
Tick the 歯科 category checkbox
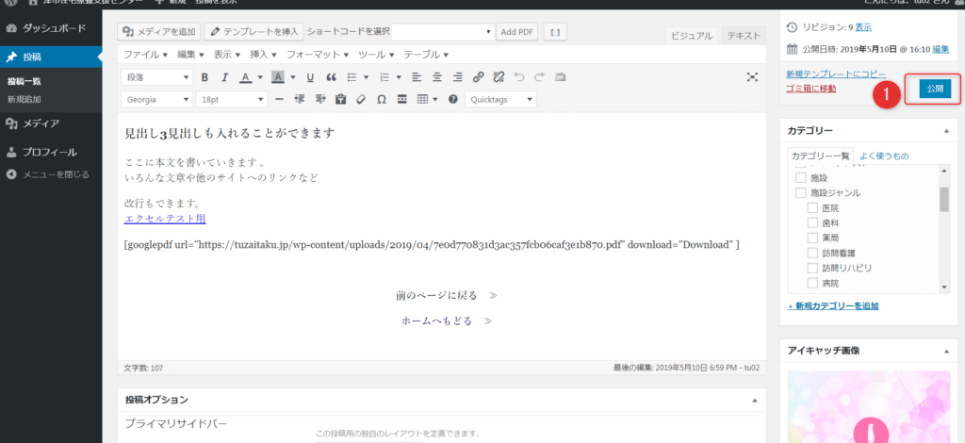click(812, 223)
